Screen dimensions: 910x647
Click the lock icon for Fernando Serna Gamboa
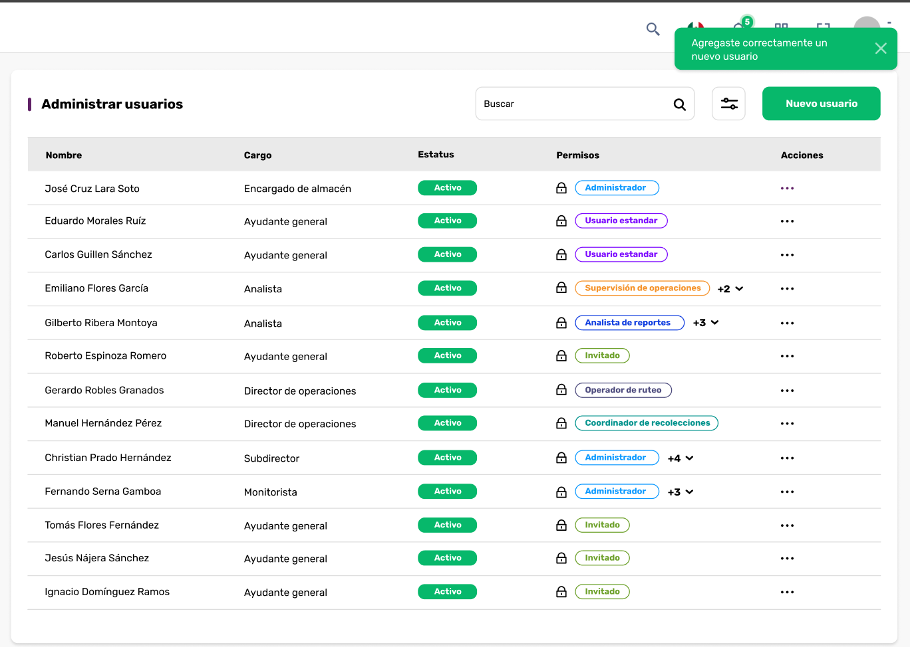(x=561, y=492)
